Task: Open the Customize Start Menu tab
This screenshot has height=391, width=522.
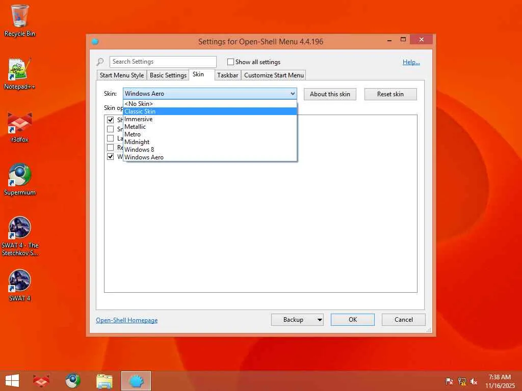Action: pos(274,75)
